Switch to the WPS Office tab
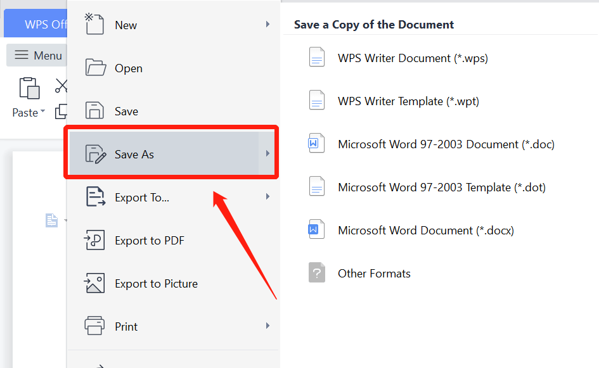The image size is (599, 368). click(35, 23)
